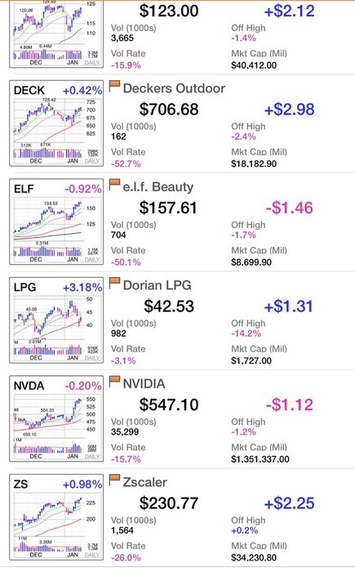
Task: Select the Zscaler company name
Action: pos(145,482)
